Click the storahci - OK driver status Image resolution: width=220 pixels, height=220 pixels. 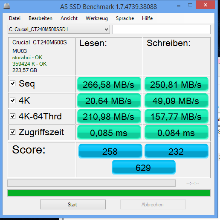pos(27,58)
